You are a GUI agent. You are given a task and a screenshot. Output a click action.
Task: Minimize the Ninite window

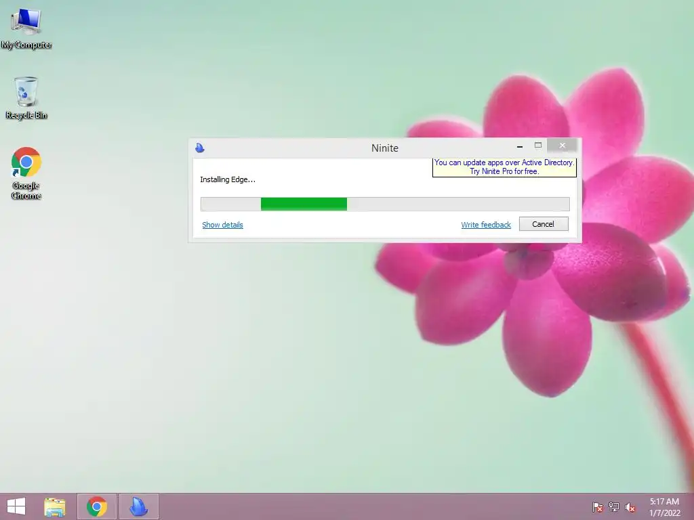[520, 146]
